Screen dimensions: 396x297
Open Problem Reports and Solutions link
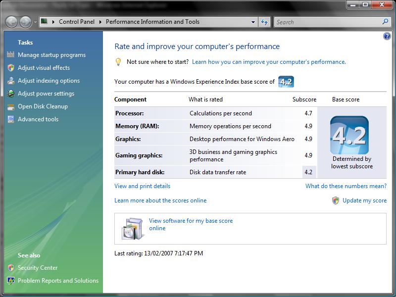click(x=58, y=281)
